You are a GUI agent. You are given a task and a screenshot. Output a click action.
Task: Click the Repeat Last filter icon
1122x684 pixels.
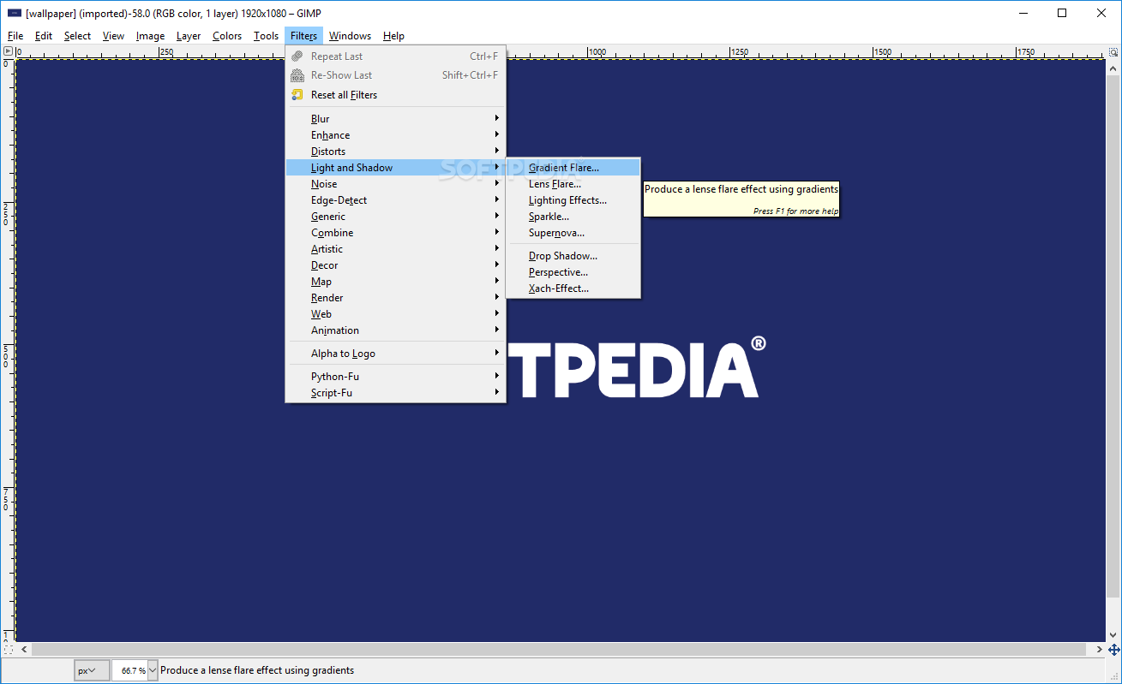coord(297,57)
